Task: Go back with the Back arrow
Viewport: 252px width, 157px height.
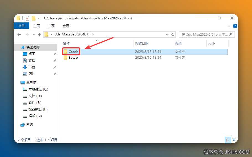Action: 19,35
